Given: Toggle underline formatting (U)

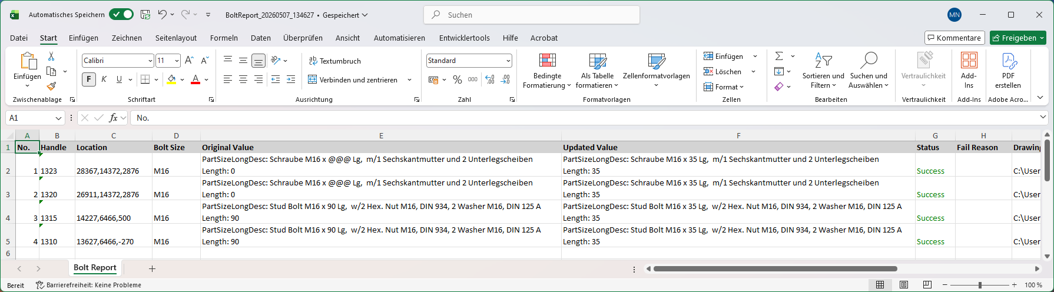Looking at the screenshot, I should coord(120,79).
